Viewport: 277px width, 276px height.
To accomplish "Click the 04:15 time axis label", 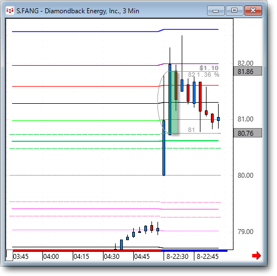I will pyautogui.click(x=82, y=256).
